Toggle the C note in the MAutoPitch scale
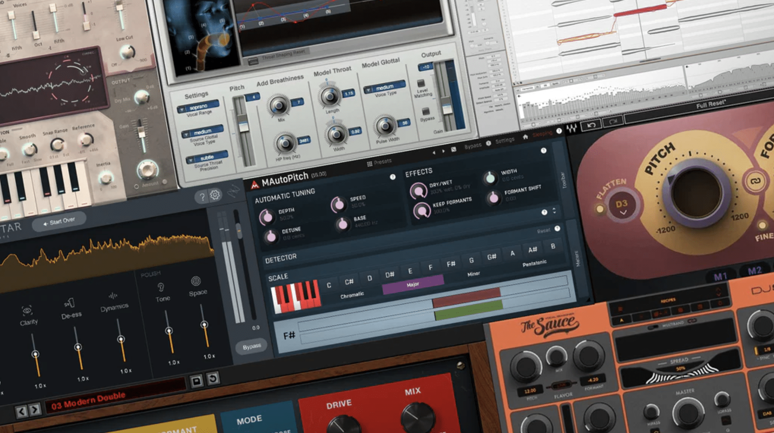774x433 pixels. [329, 285]
